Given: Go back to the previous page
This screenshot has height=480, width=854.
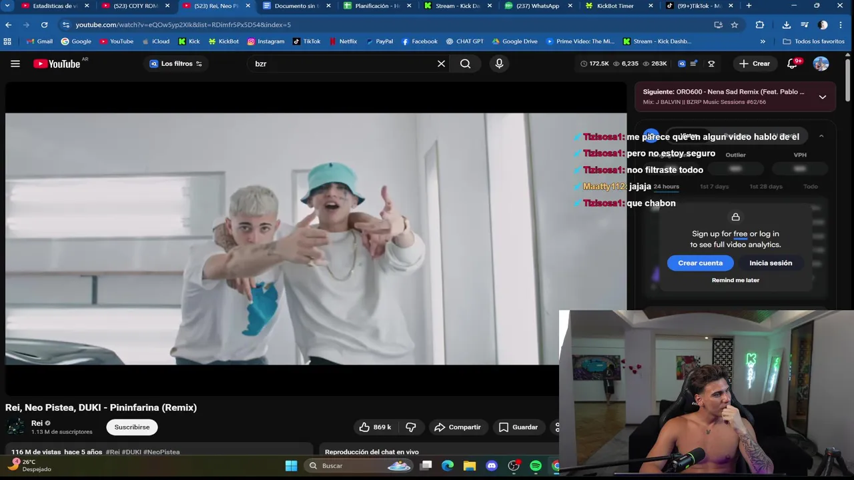Looking at the screenshot, I should coord(8,25).
